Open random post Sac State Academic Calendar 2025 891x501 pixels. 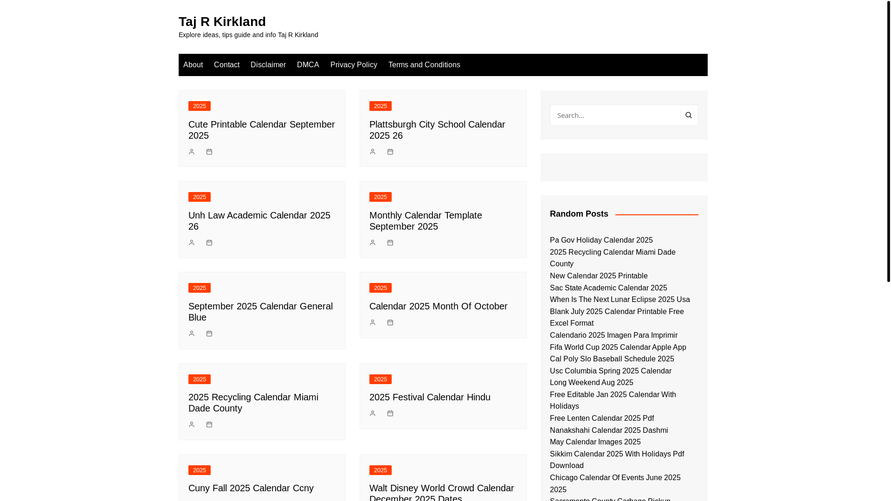click(x=608, y=288)
